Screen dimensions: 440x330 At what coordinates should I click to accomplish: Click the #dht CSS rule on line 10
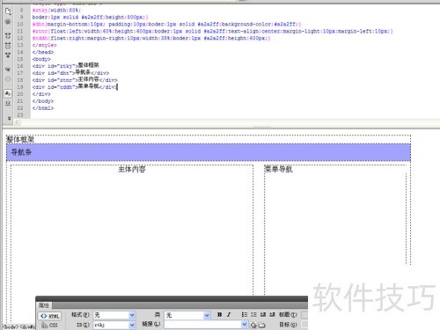pos(166,24)
